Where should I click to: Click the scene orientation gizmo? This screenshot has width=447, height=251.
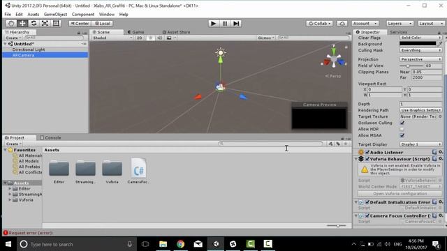334,59
